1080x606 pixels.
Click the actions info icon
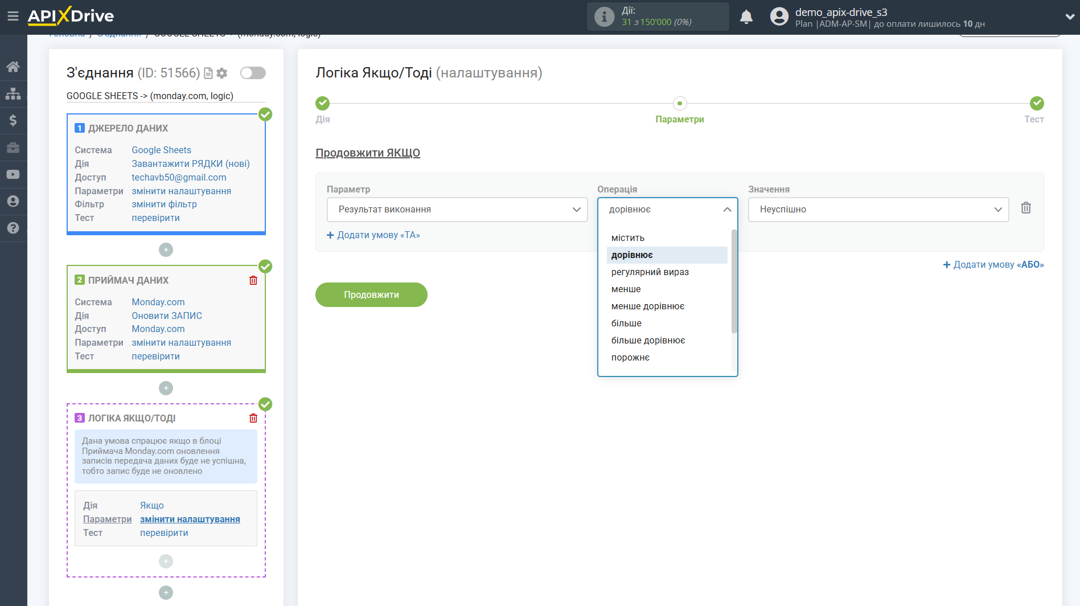(x=604, y=17)
